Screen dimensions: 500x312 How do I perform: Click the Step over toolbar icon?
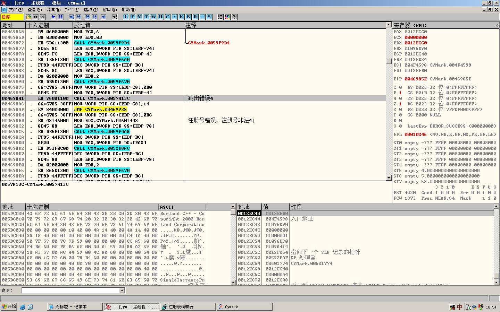click(x=78, y=17)
